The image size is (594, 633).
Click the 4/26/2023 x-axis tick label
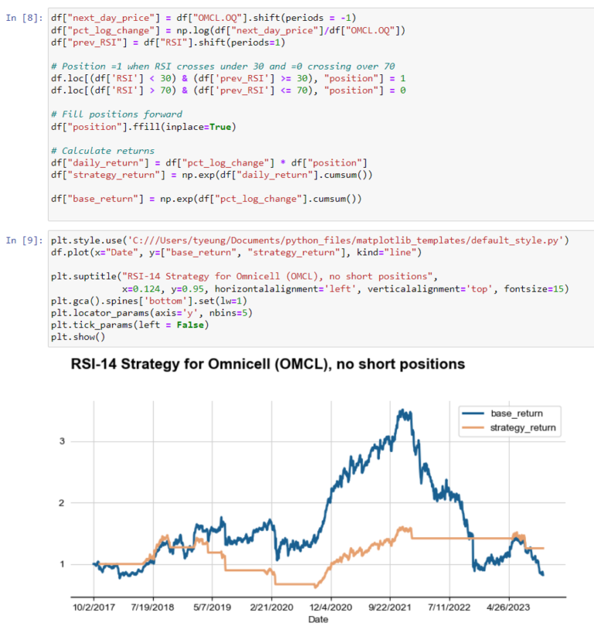point(508,607)
